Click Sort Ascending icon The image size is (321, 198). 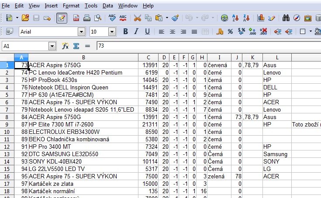[x=235, y=18]
